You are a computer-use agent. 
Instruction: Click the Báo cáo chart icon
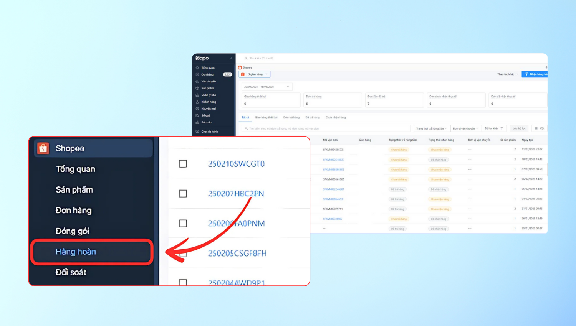197,122
